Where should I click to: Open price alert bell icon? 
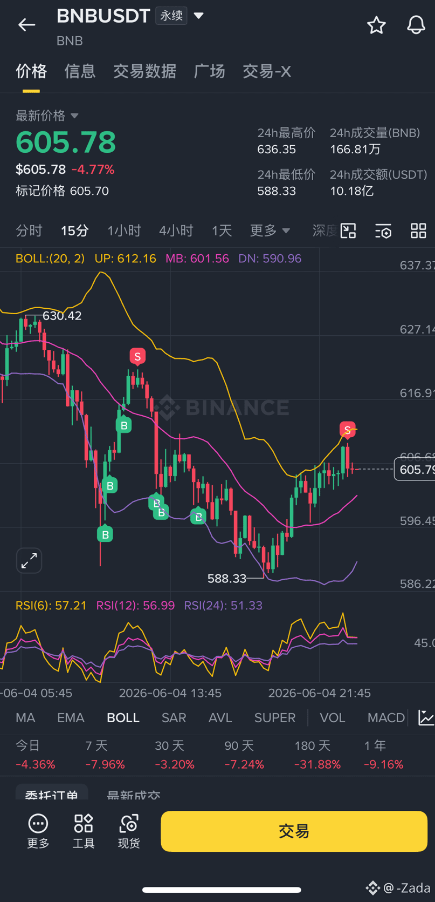coord(416,25)
